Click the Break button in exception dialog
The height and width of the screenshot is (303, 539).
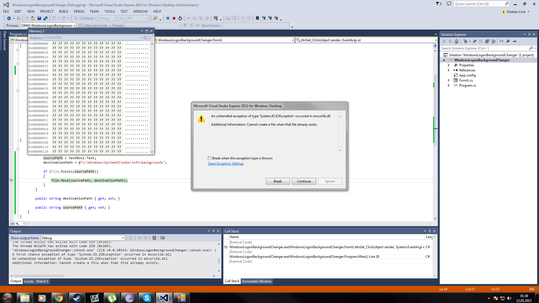278,181
